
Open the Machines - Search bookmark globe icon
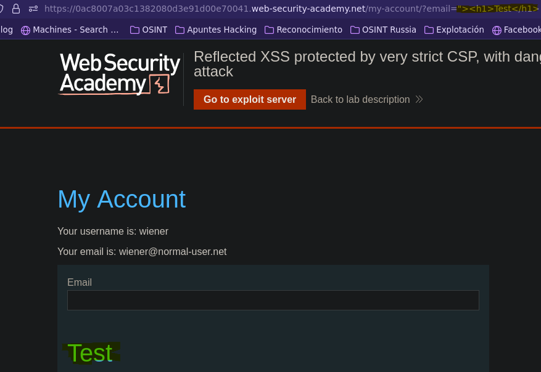click(25, 30)
